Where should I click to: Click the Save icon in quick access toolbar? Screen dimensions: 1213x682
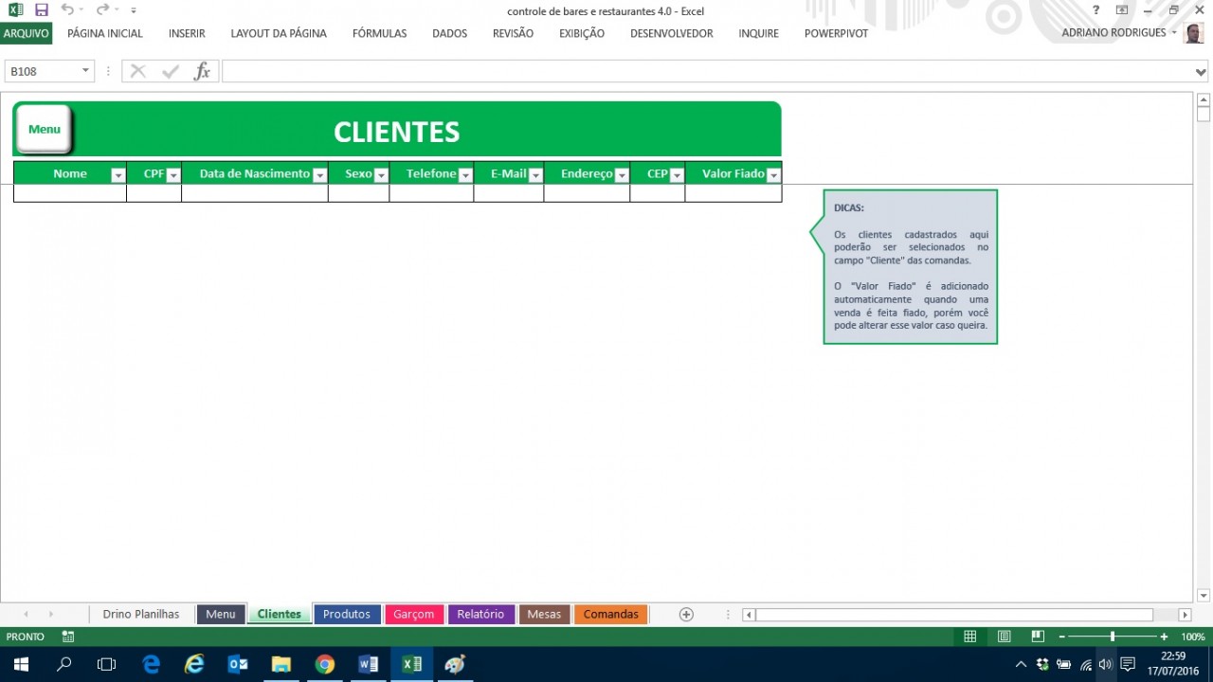pyautogui.click(x=41, y=10)
